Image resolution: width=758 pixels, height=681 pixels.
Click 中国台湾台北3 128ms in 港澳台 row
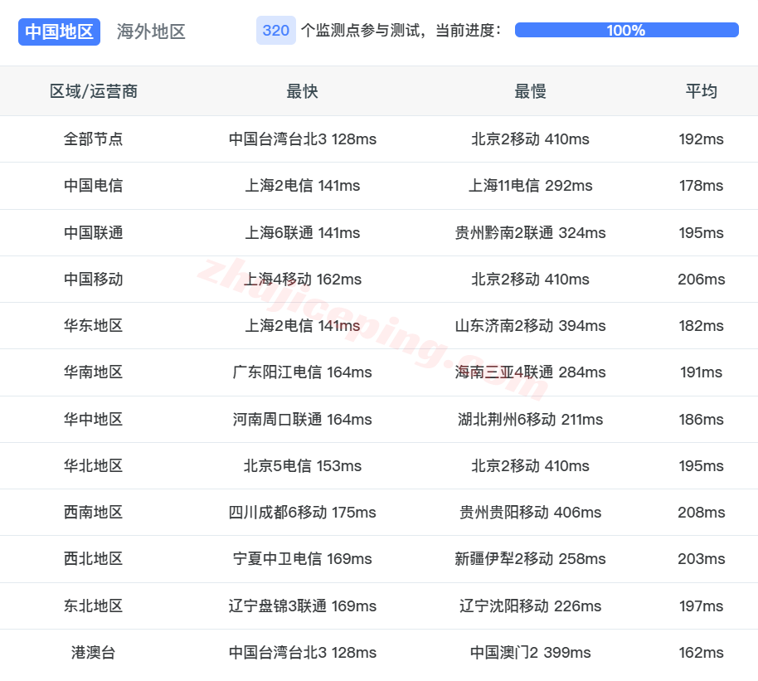(x=302, y=653)
